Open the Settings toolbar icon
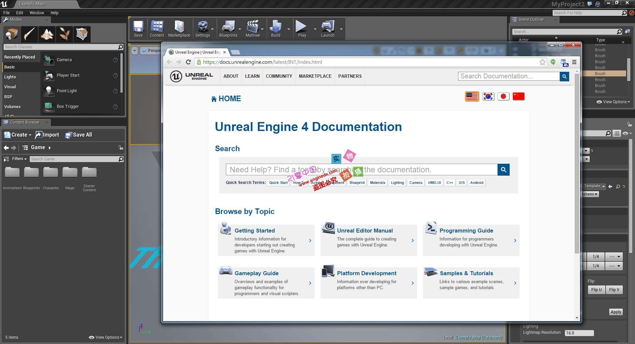This screenshot has height=344, width=635. click(202, 29)
